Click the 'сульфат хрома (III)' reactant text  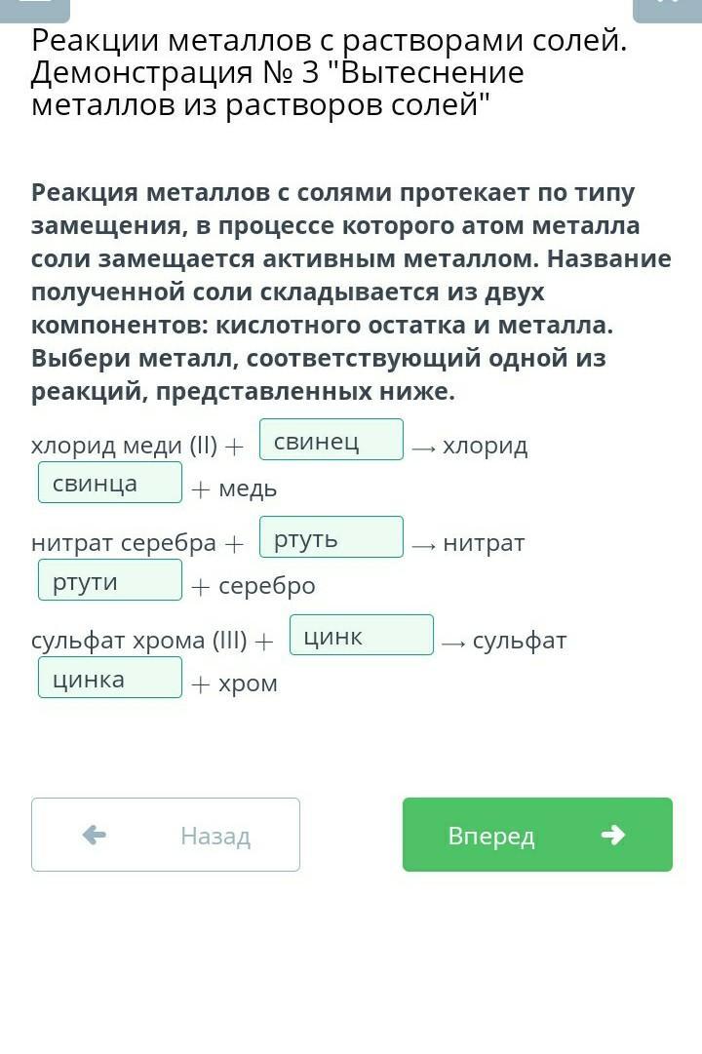139,640
